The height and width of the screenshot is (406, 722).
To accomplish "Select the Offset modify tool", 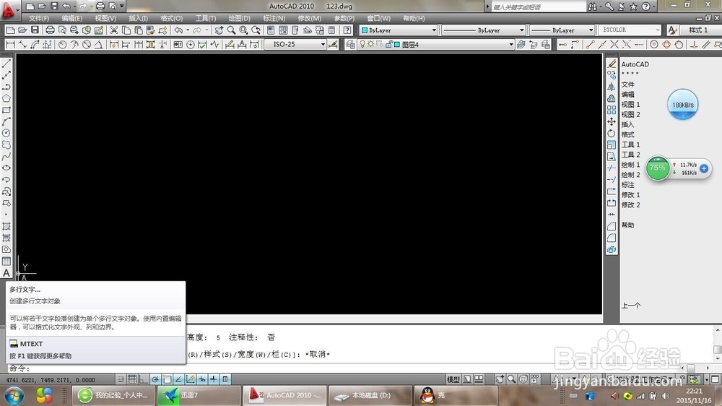I will tap(612, 98).
